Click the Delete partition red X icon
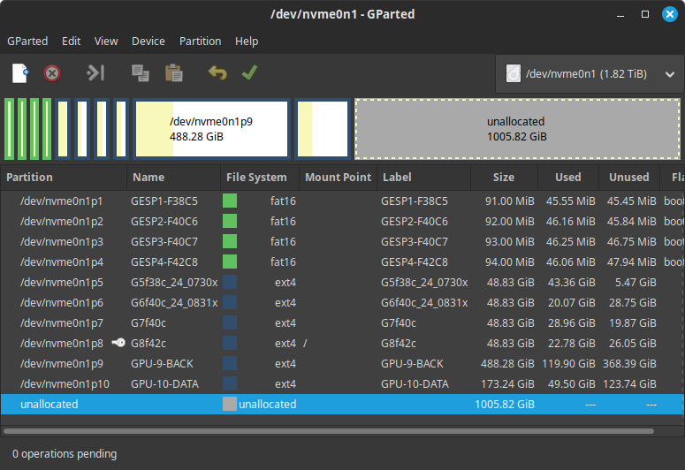This screenshot has height=470, width=685. [52, 73]
